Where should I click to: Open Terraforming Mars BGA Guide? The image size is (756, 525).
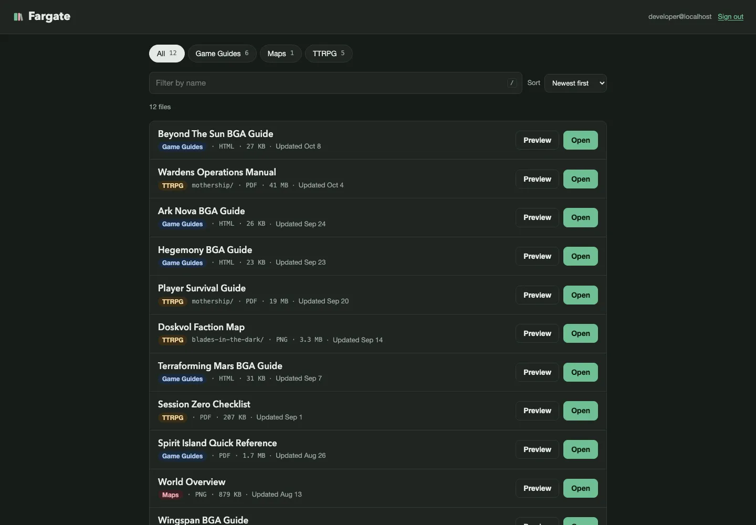[x=581, y=372]
